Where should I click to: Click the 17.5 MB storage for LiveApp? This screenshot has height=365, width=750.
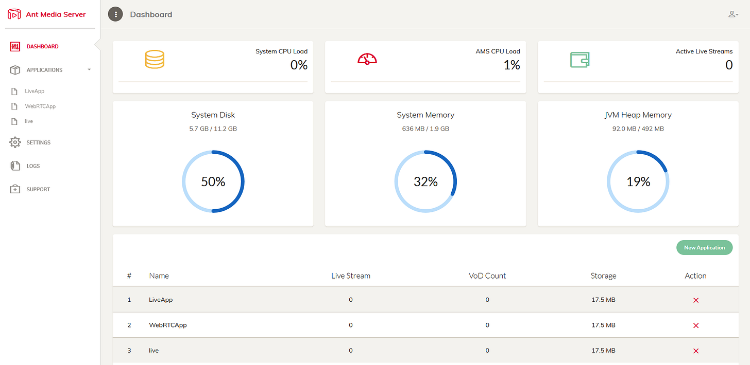coord(603,300)
